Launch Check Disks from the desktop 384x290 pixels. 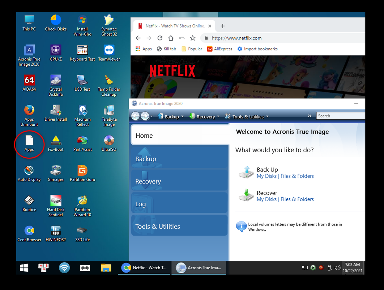(x=56, y=23)
